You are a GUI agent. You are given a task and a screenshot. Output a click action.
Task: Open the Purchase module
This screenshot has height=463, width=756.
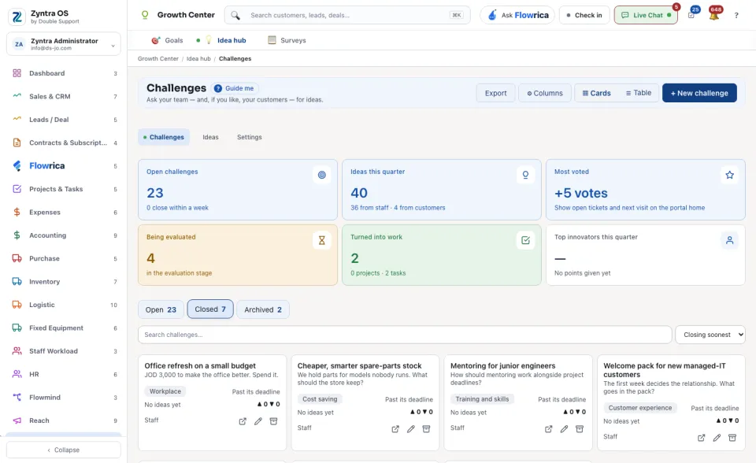point(64,258)
